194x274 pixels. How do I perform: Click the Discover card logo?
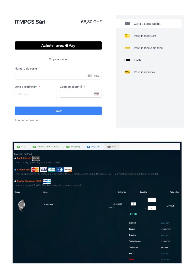[x=68, y=169]
